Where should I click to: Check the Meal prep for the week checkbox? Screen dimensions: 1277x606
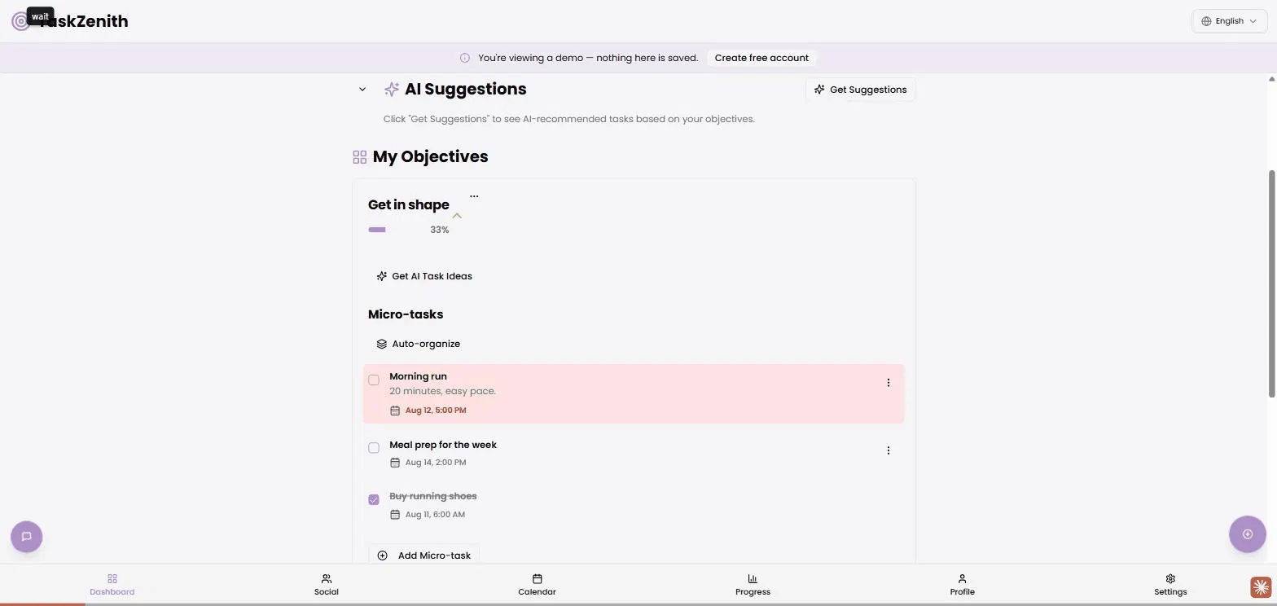pyautogui.click(x=374, y=448)
